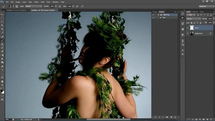The image size is (215, 121).
Task: Open Flow slider arrow in options bar
Action: tap(73, 6)
